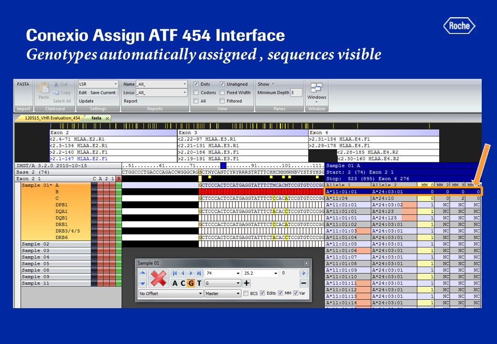Select DQA1 locus under Sample 01
The image size is (497, 344).
click(62, 211)
